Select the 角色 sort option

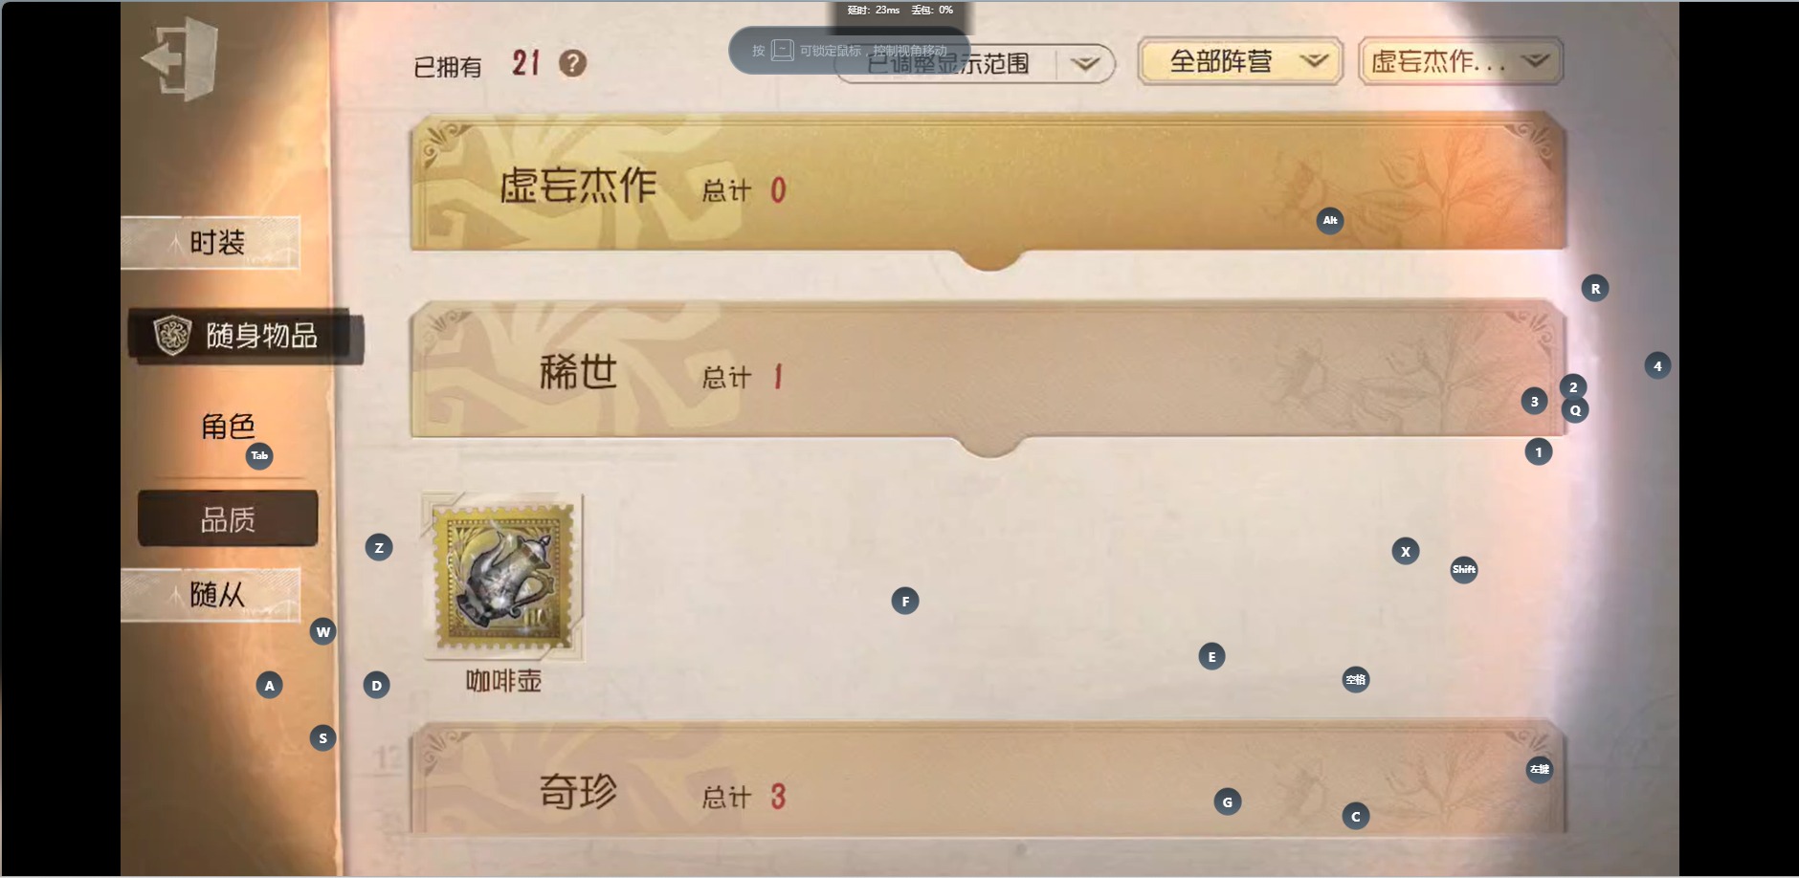coord(228,427)
